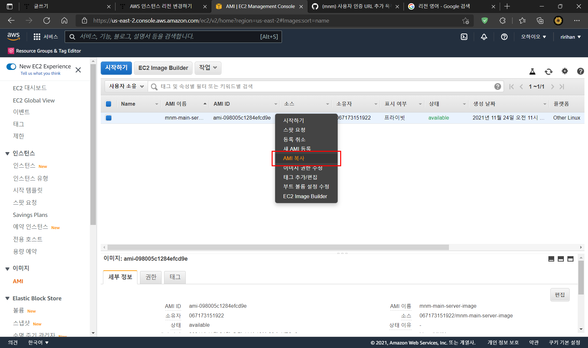Open the Name column dropdown arrow
Viewport: 588px width, 348px height.
157,104
